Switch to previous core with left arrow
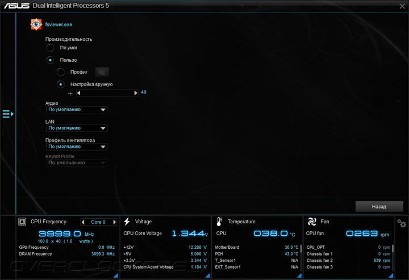409x280 pixels. [x=83, y=222]
